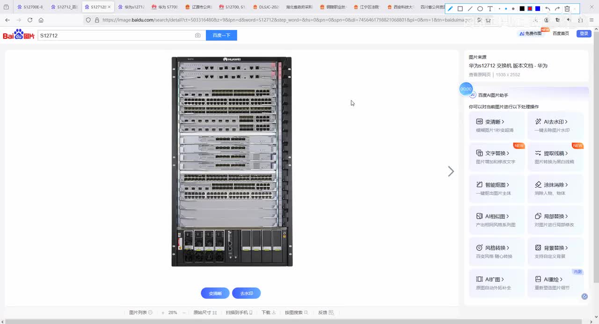The height and width of the screenshot is (324, 599).
Task: Switch to the S12700E-8 browser tab
Action: pyautogui.click(x=30, y=7)
